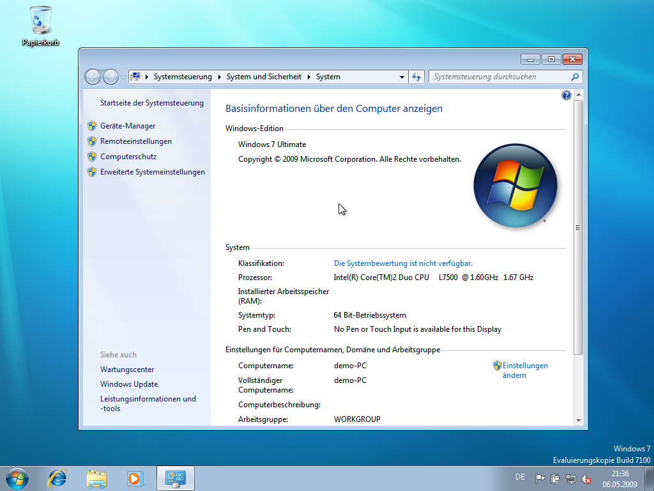Click the refresh button beside address bar
The width and height of the screenshot is (654, 491).
pyautogui.click(x=416, y=77)
